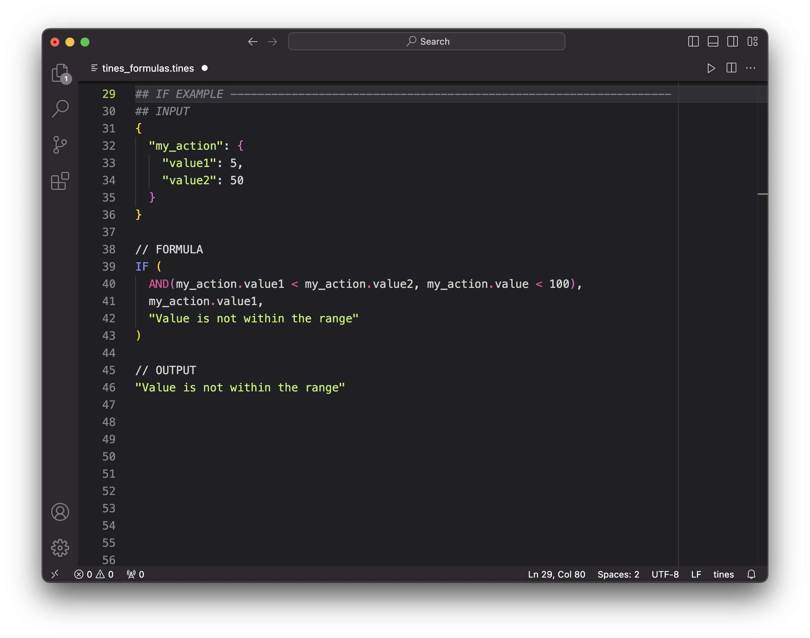Click line number 31 in the gutter
This screenshot has width=810, height=638.
(x=109, y=129)
